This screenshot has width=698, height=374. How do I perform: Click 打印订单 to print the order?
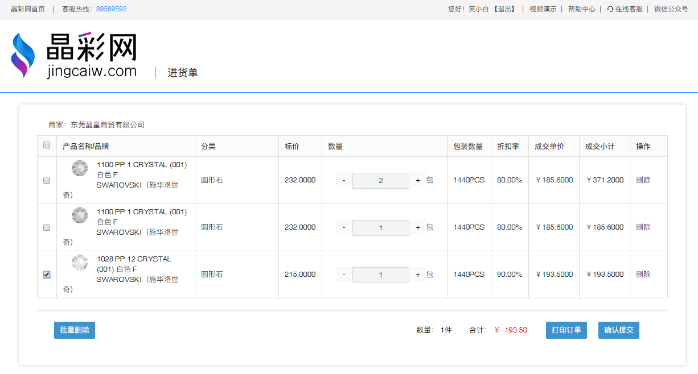click(x=566, y=330)
